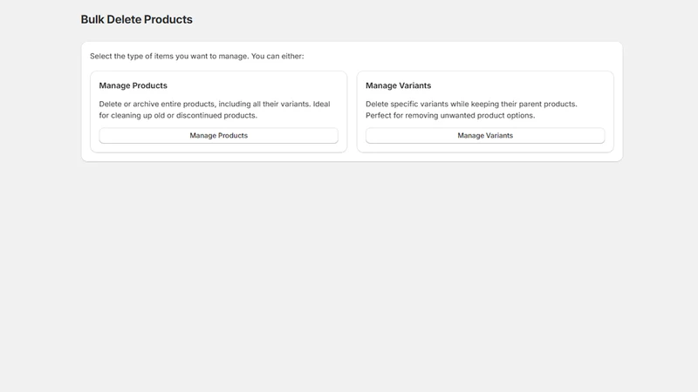Click the 'Delete or archive entire products' description
This screenshot has height=392, width=698.
(x=215, y=110)
